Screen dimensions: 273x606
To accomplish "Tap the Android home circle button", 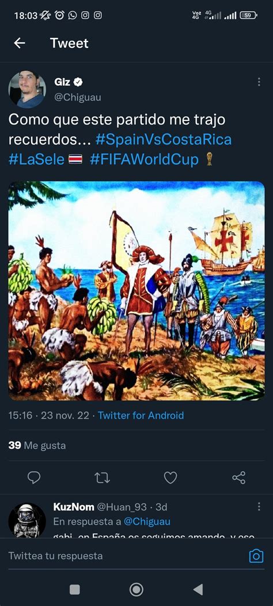I will (136, 589).
